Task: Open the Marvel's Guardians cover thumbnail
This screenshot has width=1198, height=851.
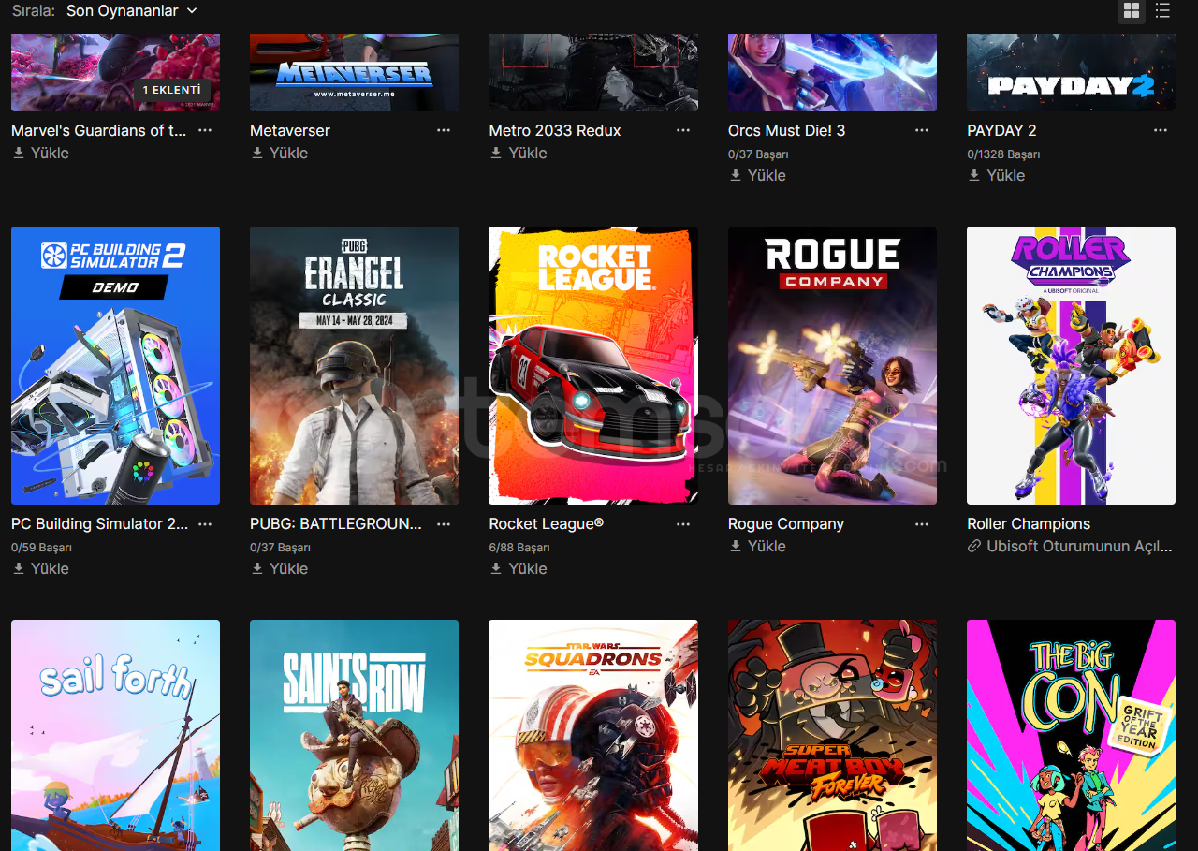Action: [x=115, y=72]
